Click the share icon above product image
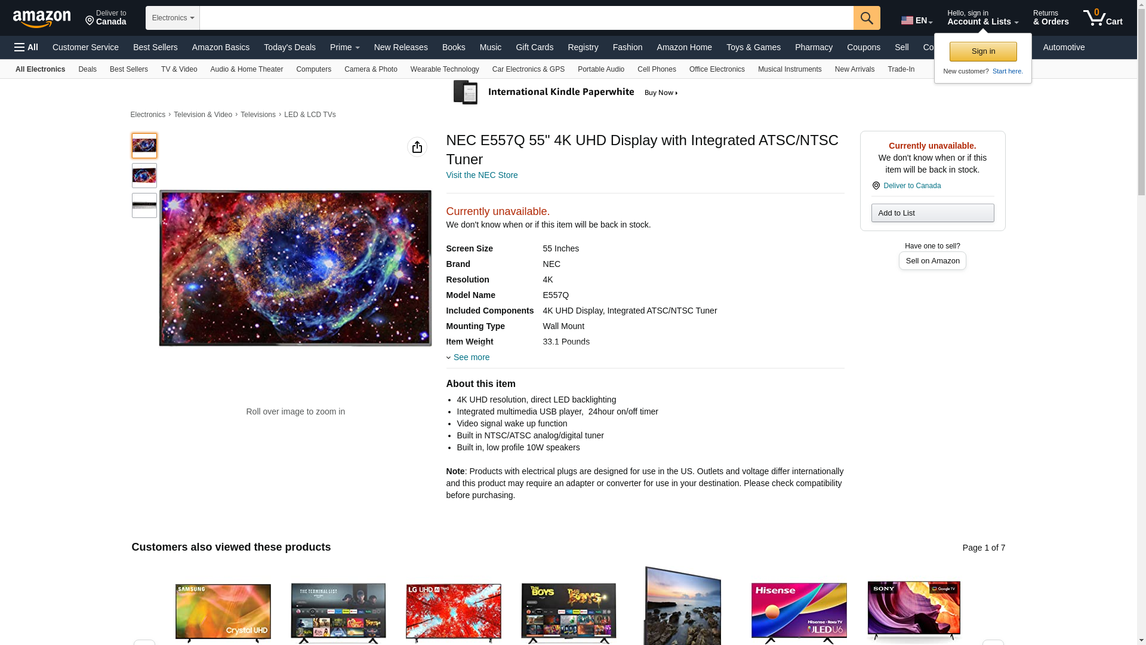Viewport: 1146px width, 645px height. [417, 147]
